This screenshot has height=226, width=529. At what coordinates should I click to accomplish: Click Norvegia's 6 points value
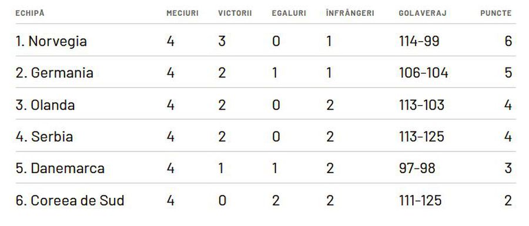[x=508, y=41]
